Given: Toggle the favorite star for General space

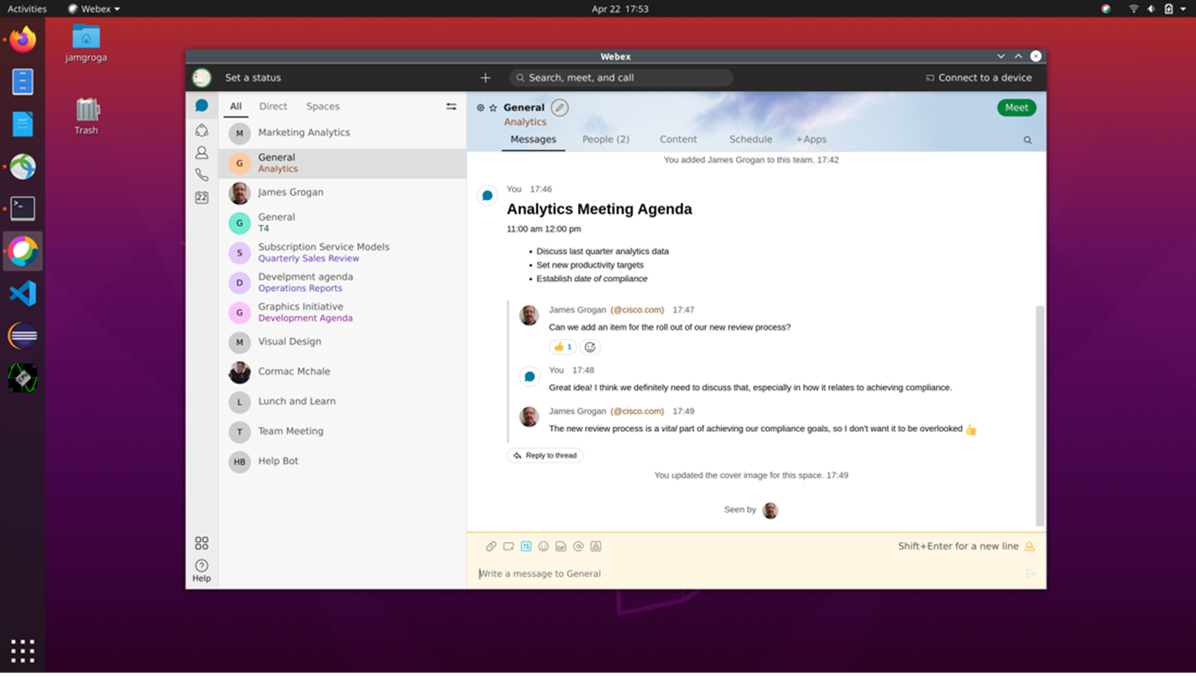Looking at the screenshot, I should pos(493,108).
